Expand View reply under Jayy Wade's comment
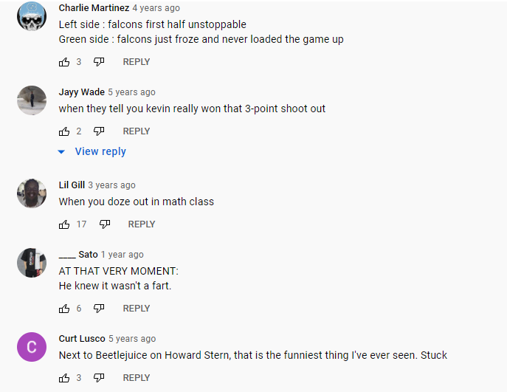The height and width of the screenshot is (392, 507). [92, 151]
